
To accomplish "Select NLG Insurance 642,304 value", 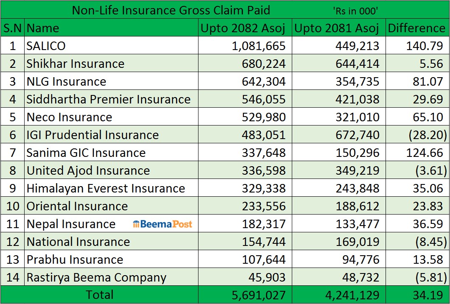I will [258, 81].
